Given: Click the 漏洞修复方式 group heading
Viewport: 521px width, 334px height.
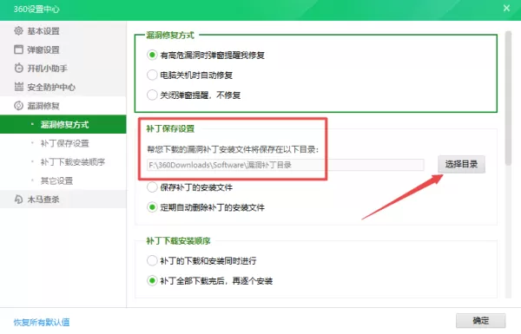Looking at the screenshot, I should pos(170,35).
